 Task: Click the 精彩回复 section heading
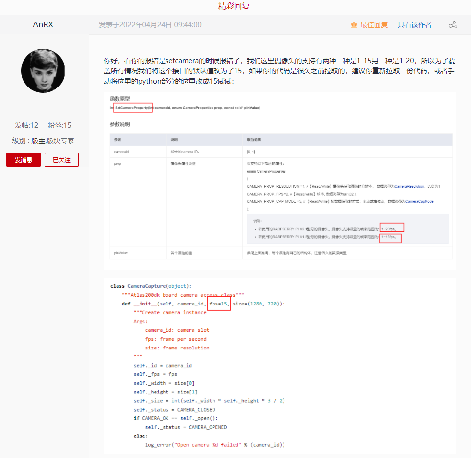tap(234, 6)
